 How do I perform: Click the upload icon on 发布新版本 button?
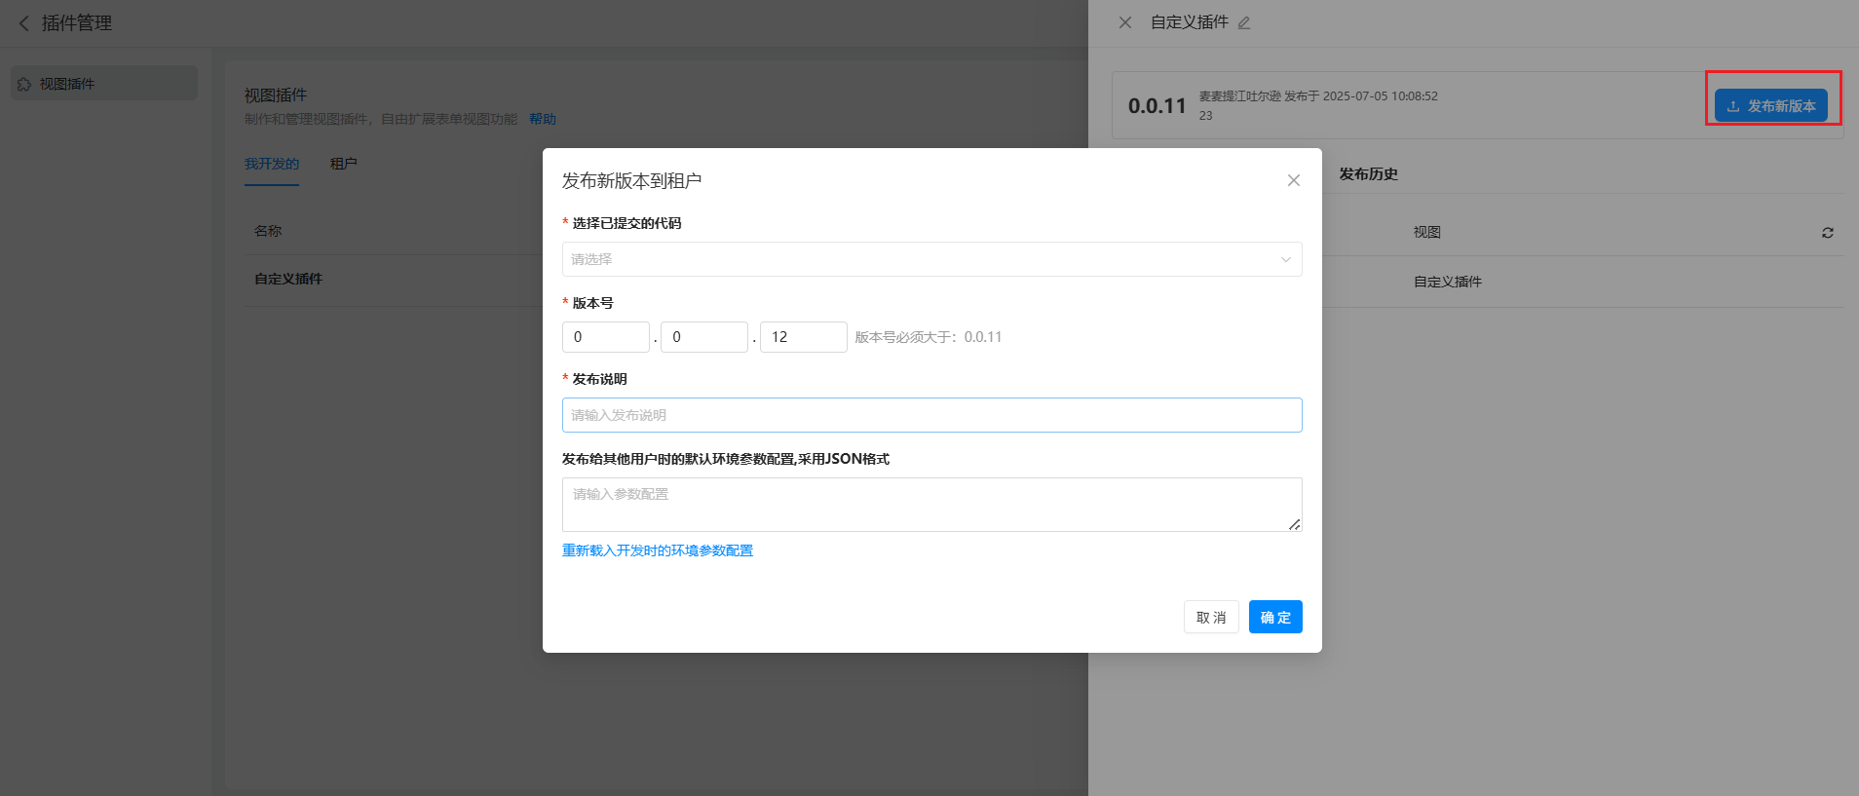[1733, 106]
